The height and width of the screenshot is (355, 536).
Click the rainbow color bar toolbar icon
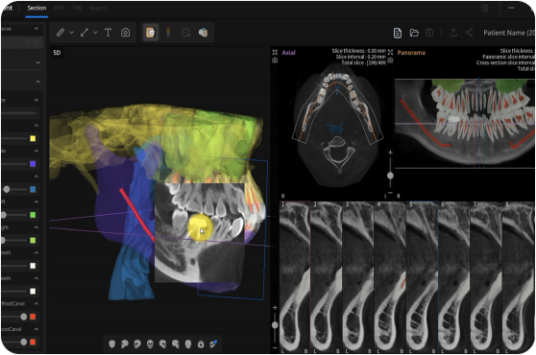pyautogui.click(x=168, y=33)
